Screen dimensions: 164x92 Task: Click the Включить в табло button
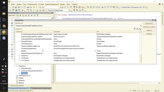coord(149,27)
